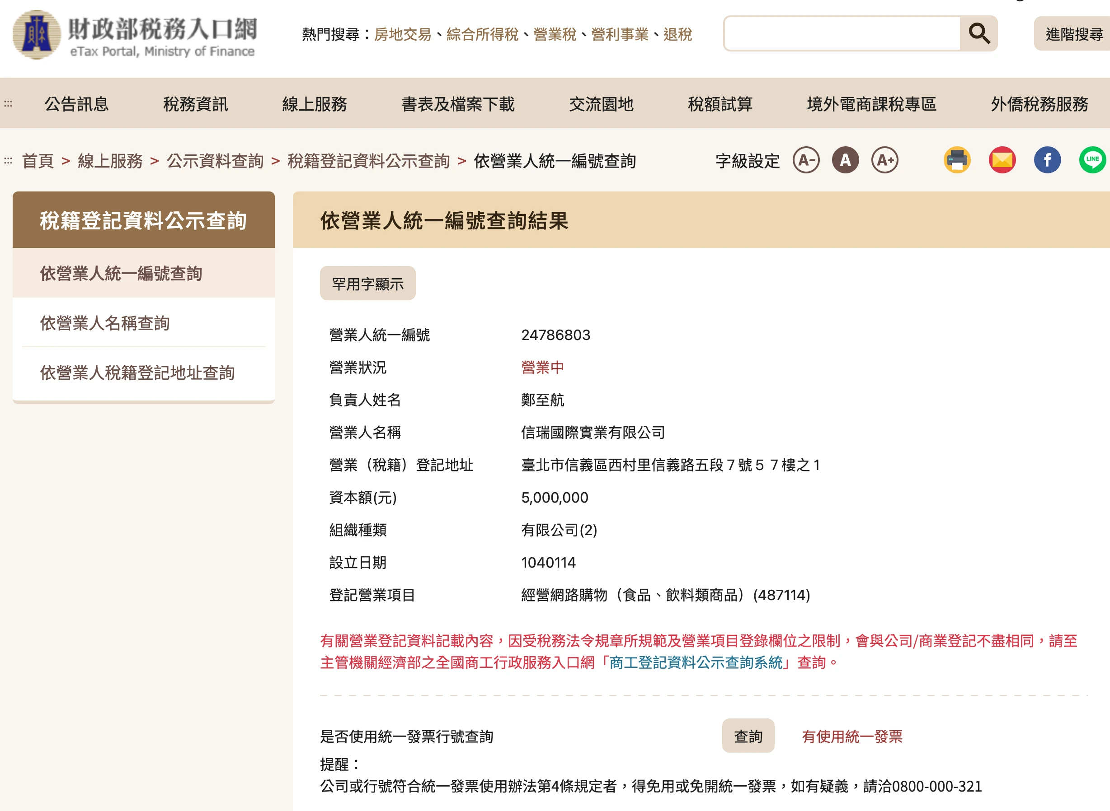
Task: Click the result text 有使用統一發票
Action: tap(852, 736)
